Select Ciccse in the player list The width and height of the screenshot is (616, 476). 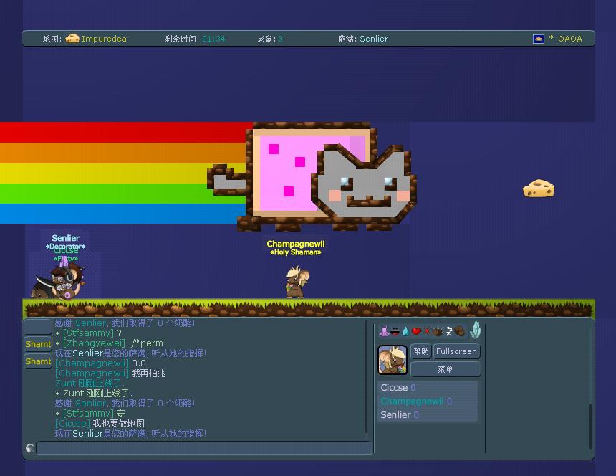[x=428, y=388]
